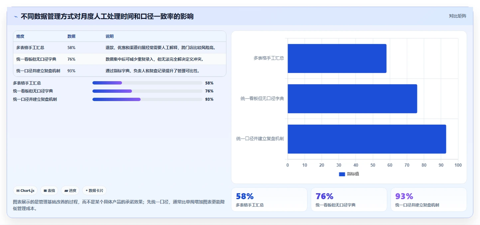Click the 58% value beside the progress bar
This screenshot has height=225, width=480.
tap(209, 83)
